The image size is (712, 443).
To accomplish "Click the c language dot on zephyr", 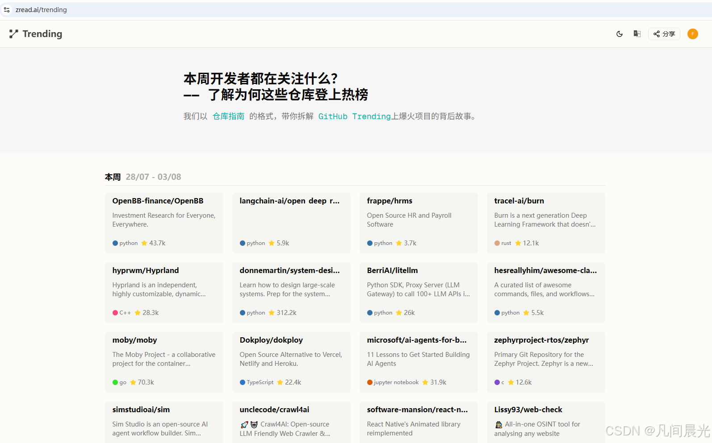I will pyautogui.click(x=497, y=382).
